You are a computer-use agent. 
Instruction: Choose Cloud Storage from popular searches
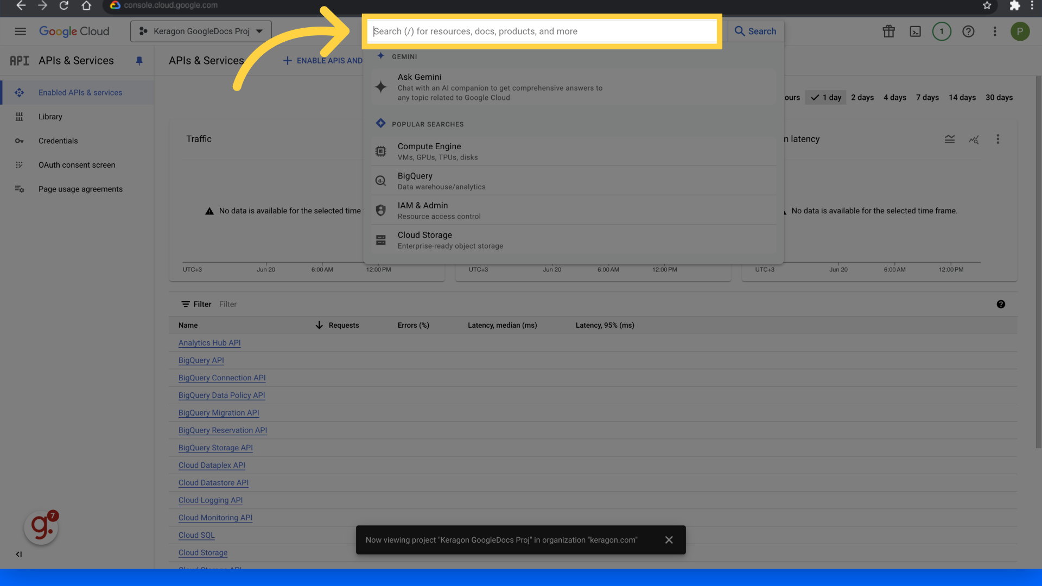(x=574, y=240)
